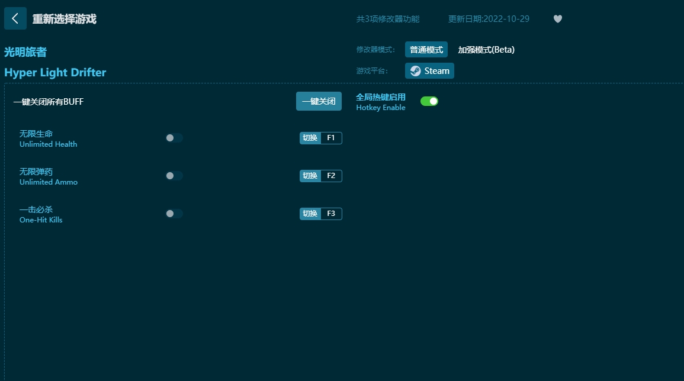Click the 游戏平台 label
The image size is (684, 381).
pos(372,70)
